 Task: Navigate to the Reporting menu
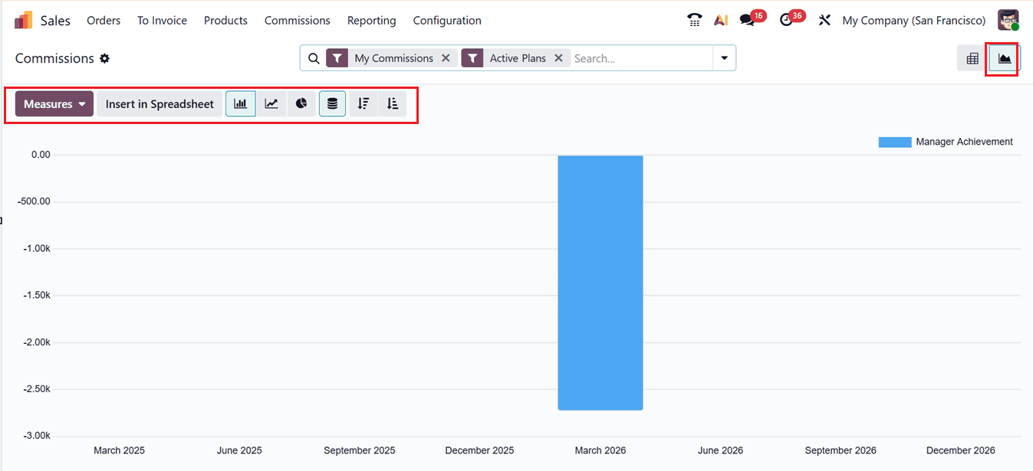coord(371,21)
